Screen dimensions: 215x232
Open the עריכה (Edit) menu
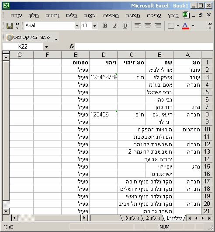tap(154, 15)
